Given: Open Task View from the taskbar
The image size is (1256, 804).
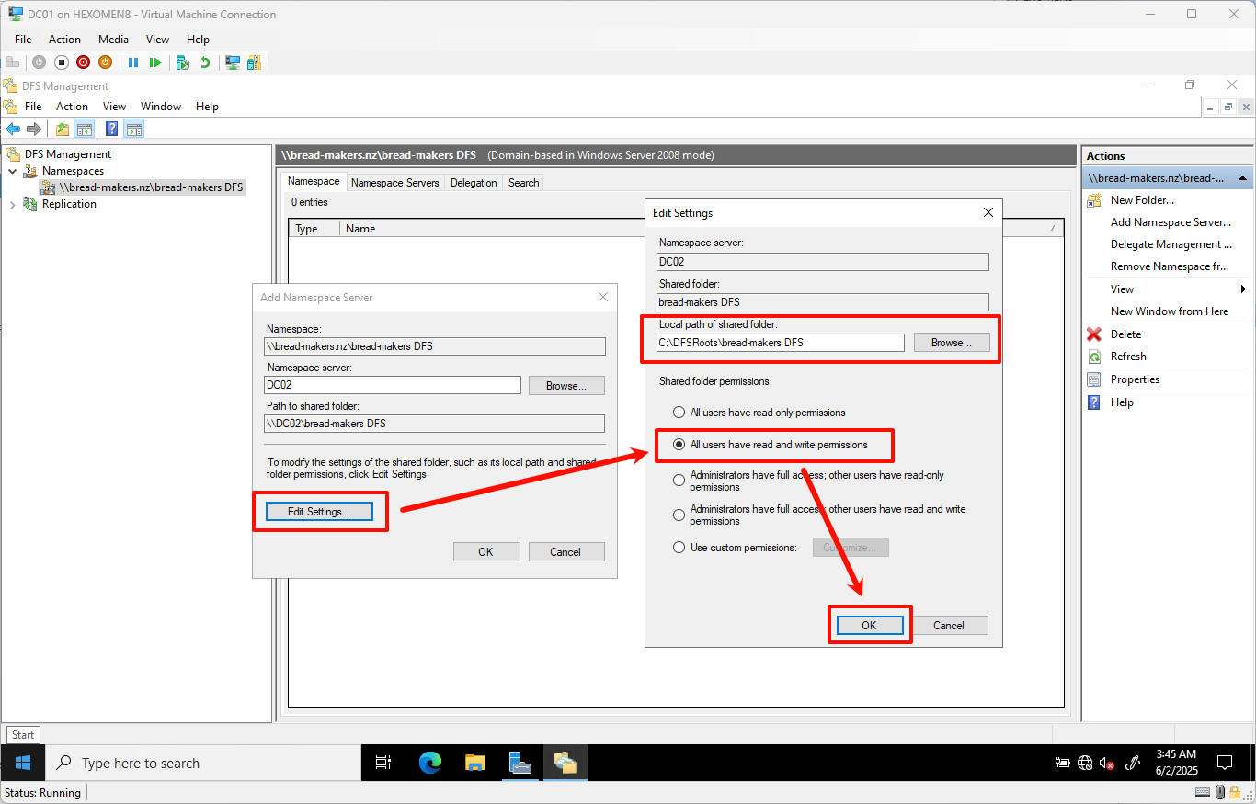Looking at the screenshot, I should point(384,763).
